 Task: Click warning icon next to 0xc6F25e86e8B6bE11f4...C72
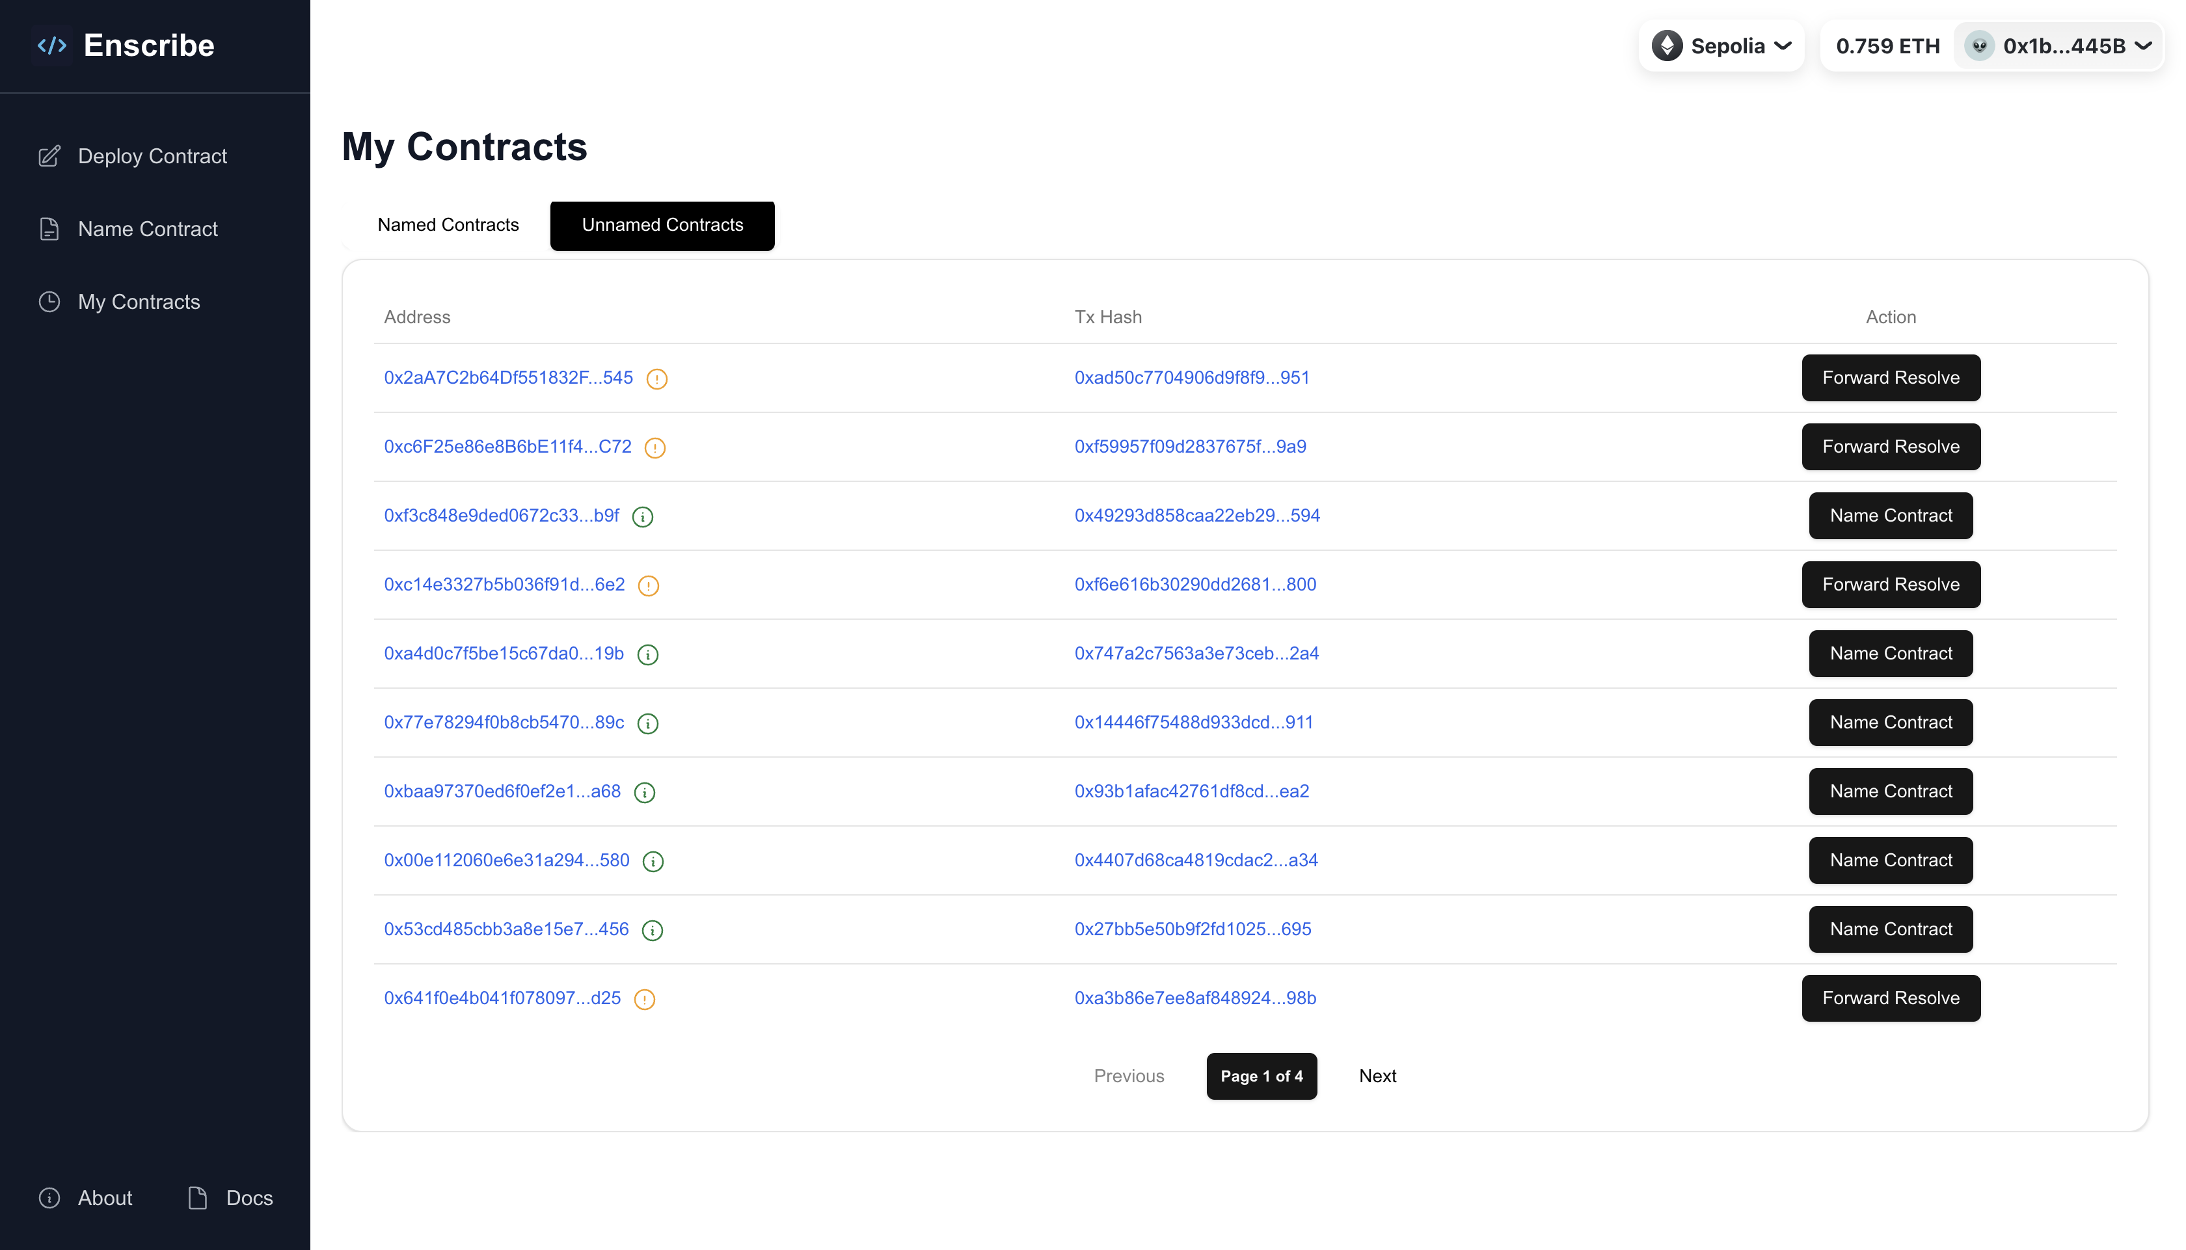[x=655, y=447]
